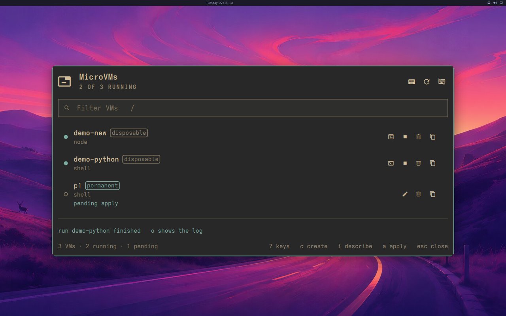Clone the demo-new VM

432,137
